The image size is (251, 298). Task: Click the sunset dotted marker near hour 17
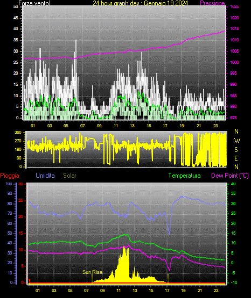click(168, 279)
